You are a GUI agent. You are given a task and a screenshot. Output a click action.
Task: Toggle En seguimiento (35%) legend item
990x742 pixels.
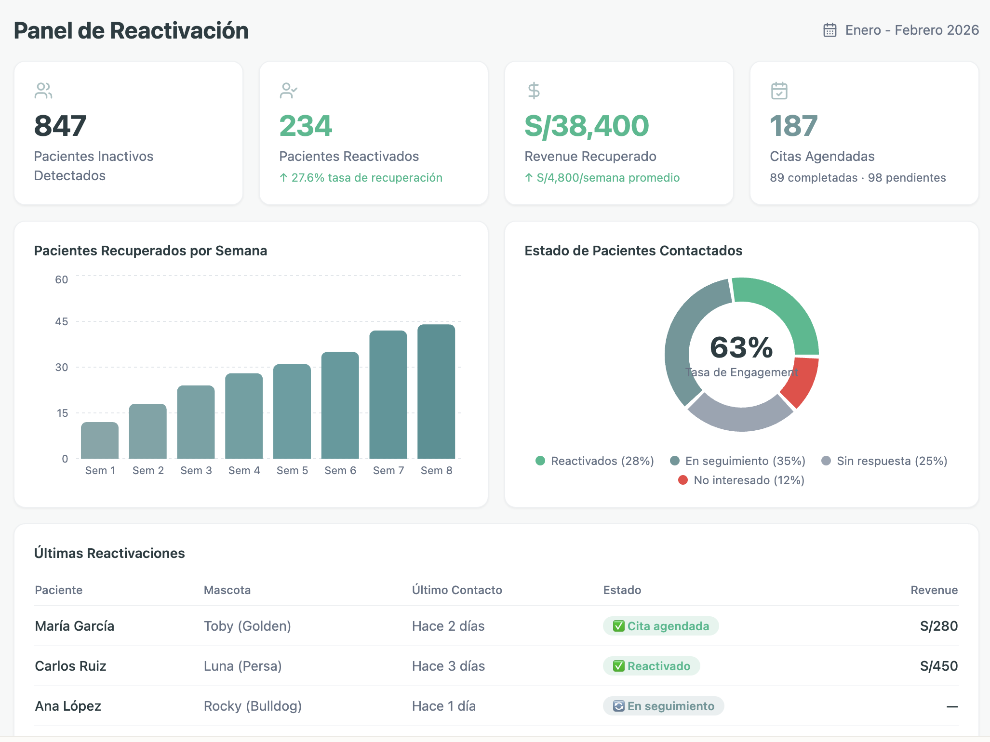pos(738,461)
